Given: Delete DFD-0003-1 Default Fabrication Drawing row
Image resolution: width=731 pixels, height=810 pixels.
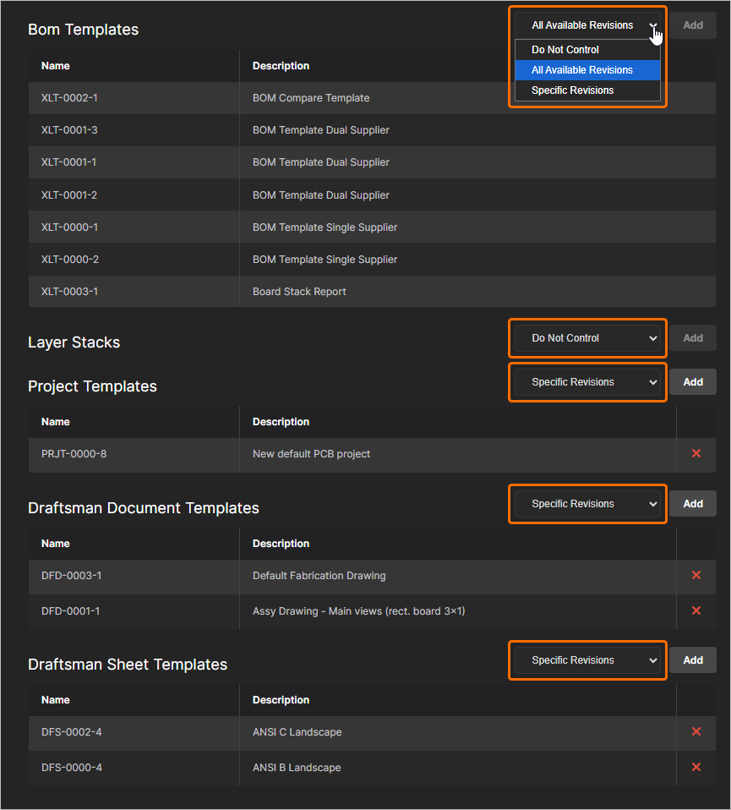Looking at the screenshot, I should 696,576.
